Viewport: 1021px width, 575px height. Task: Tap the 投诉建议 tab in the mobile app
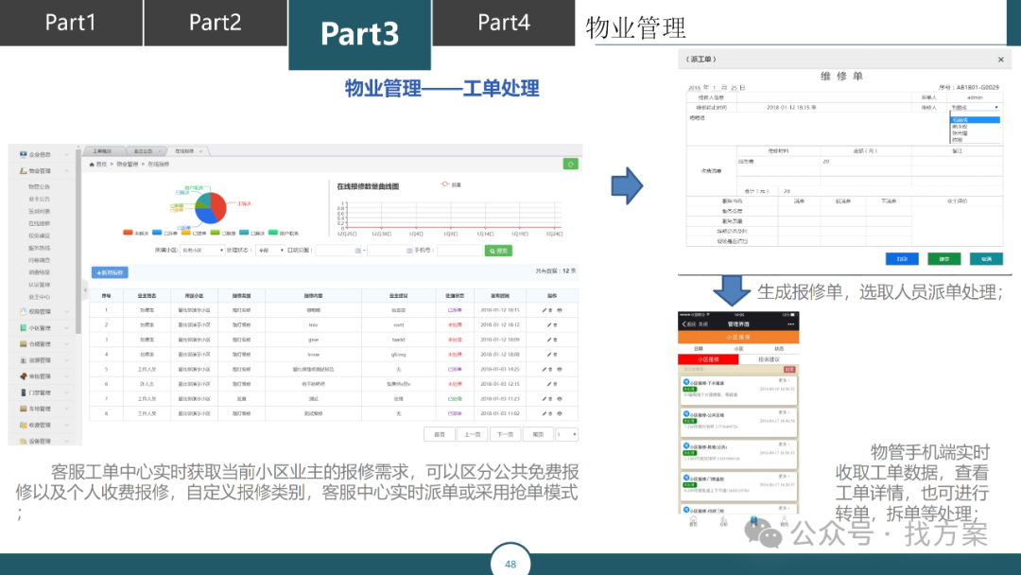(x=769, y=359)
